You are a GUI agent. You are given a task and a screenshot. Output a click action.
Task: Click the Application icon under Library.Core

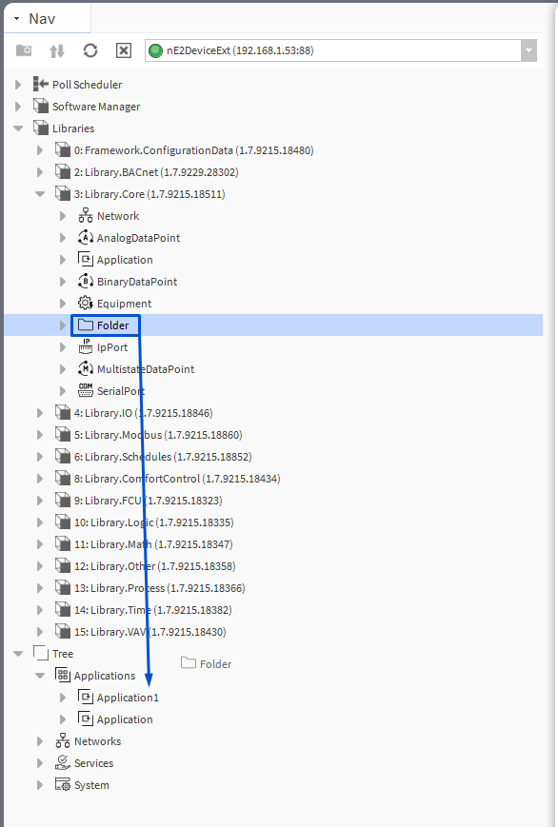(85, 260)
